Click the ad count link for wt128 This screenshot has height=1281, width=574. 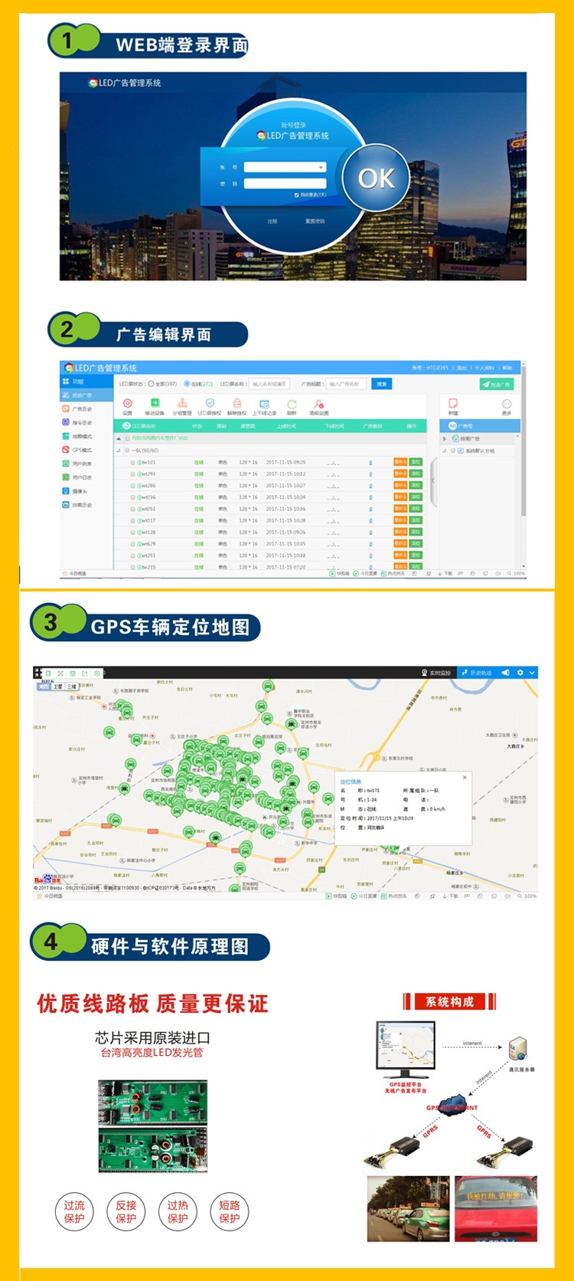click(x=370, y=532)
